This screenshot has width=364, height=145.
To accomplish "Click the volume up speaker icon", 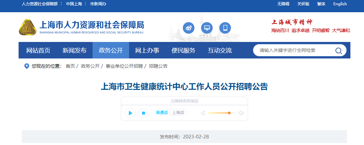I will 242,113.
